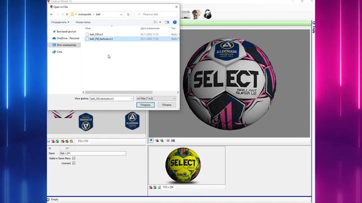Click the up-one-level arrow in dialog
Image resolution: width=362 pixels, height=203 pixels.
[x=67, y=14]
